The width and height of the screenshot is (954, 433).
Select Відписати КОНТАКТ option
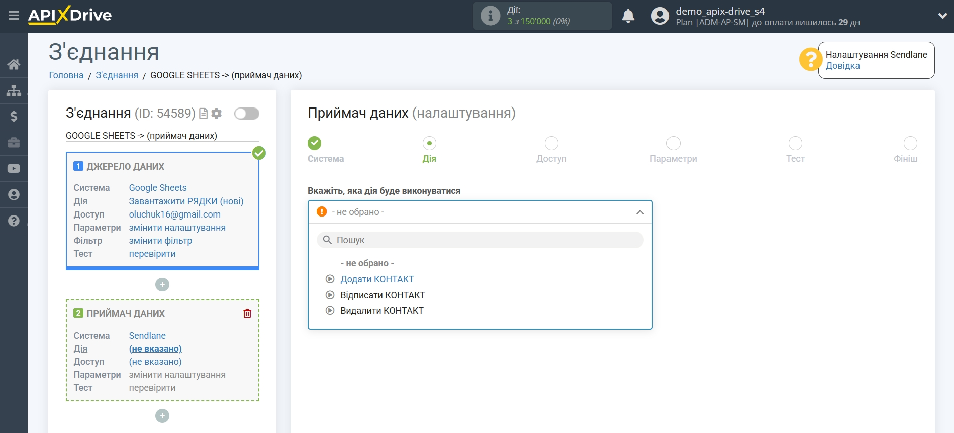383,295
